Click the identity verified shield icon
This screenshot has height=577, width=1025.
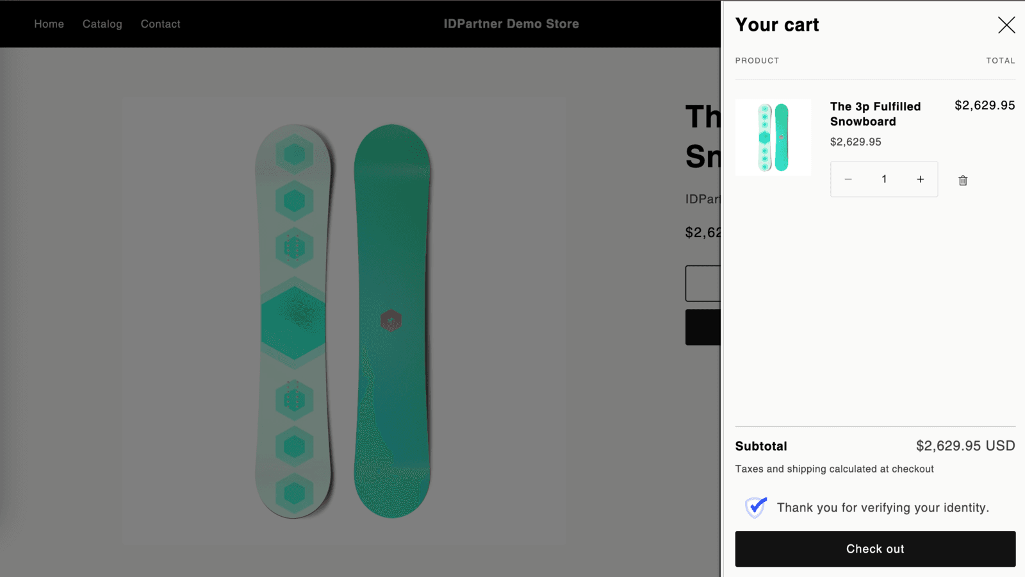pyautogui.click(x=756, y=507)
